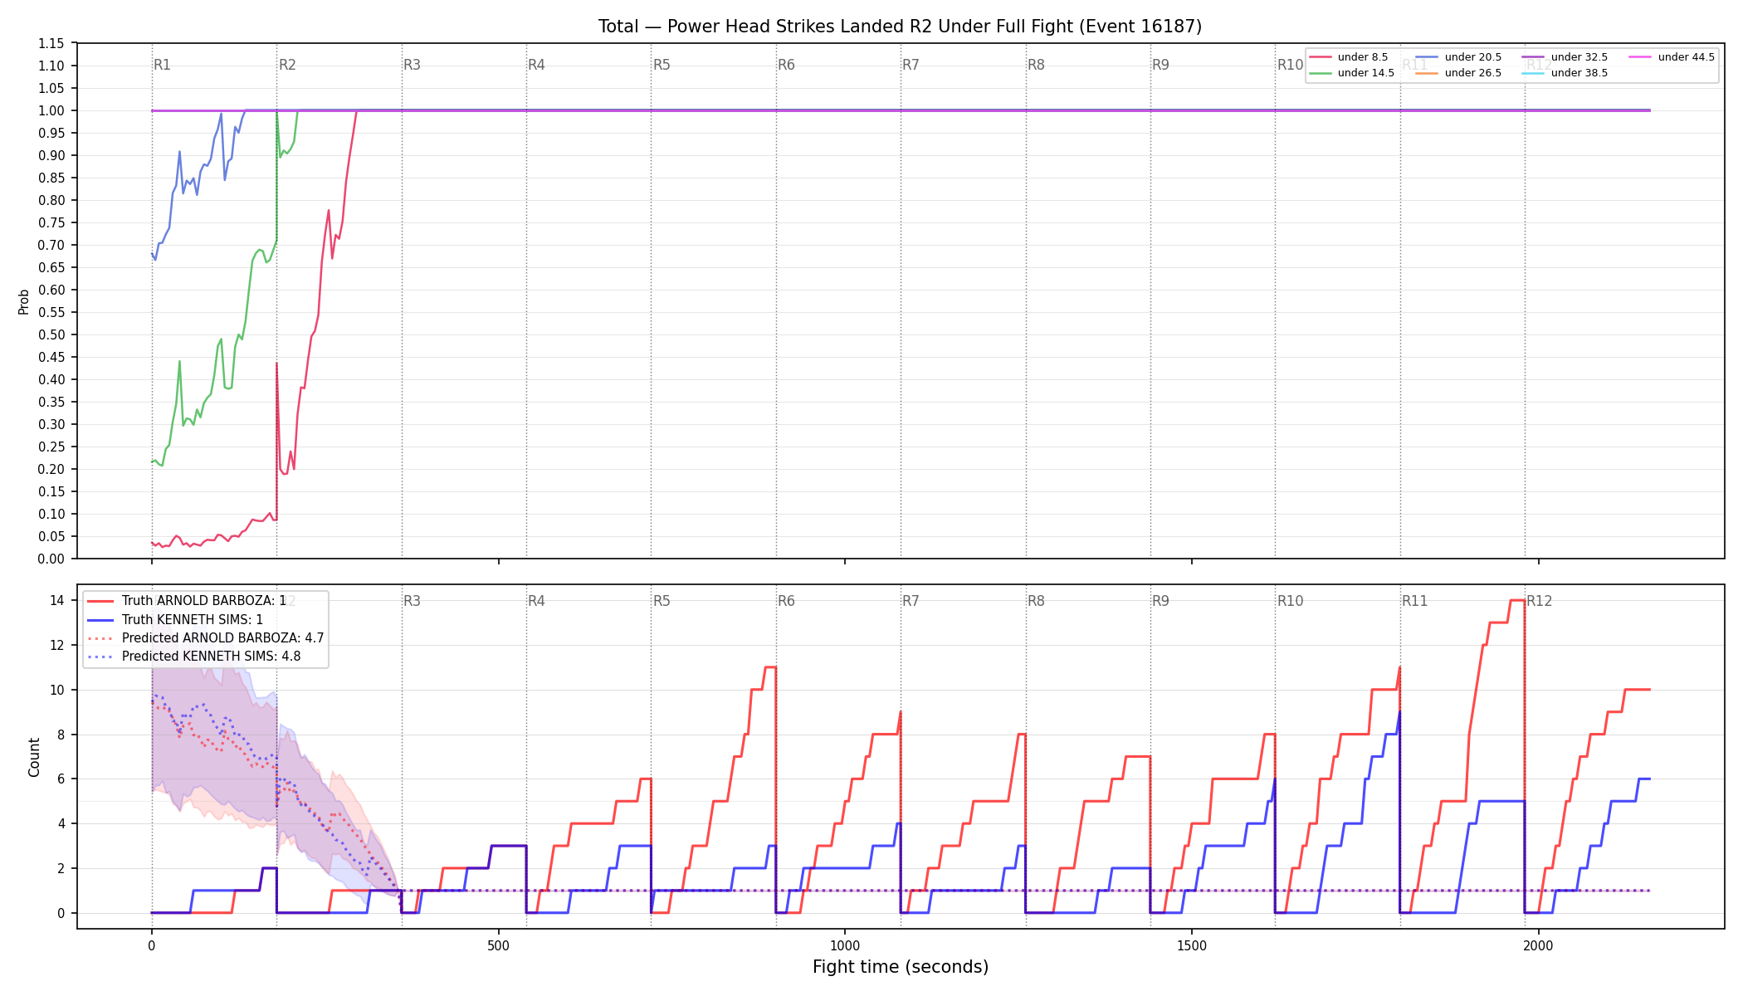Click the 'under 44.5' legend line sample
1743x996 pixels.
[x=1640, y=57]
